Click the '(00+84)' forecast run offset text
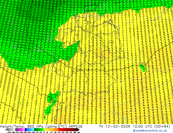The height and width of the screenshot is (133, 173). point(162,126)
